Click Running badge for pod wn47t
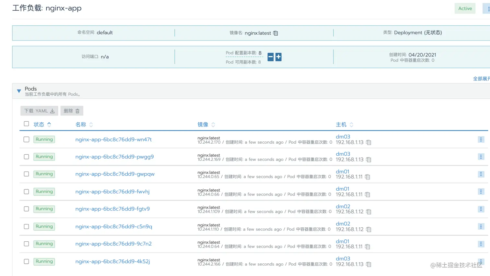 (44, 139)
